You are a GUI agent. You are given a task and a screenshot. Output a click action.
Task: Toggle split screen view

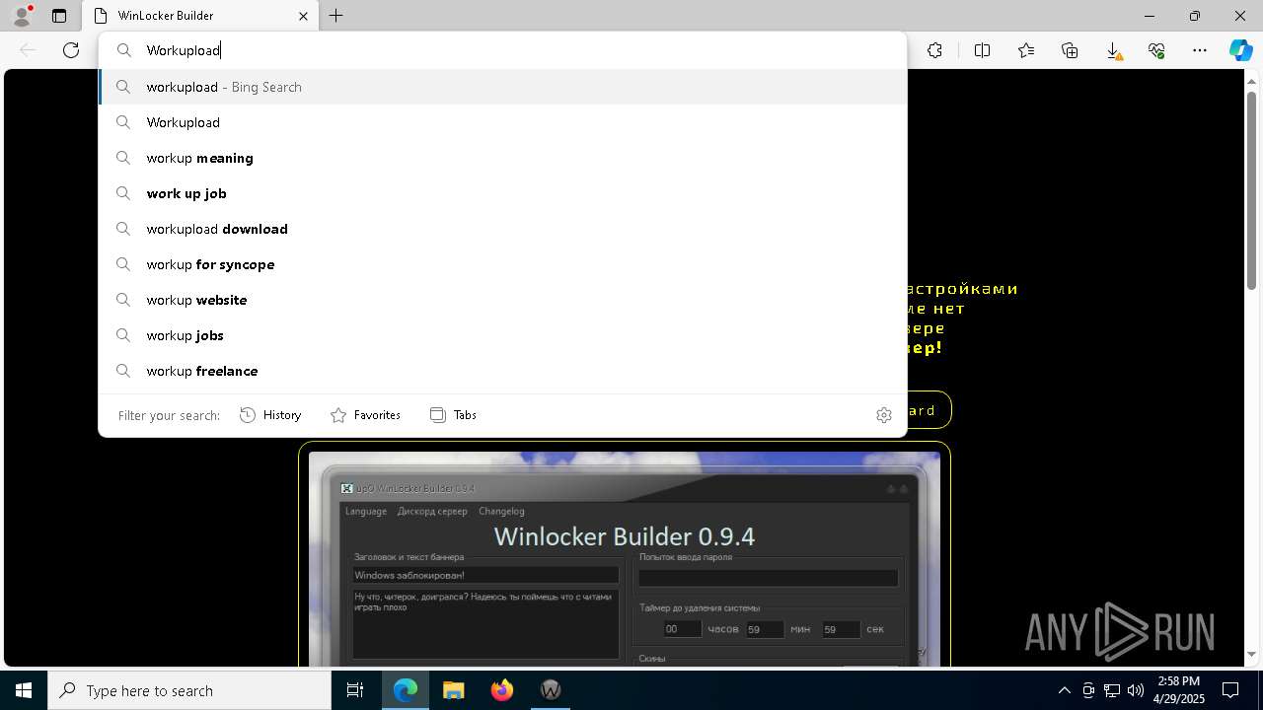coord(982,50)
